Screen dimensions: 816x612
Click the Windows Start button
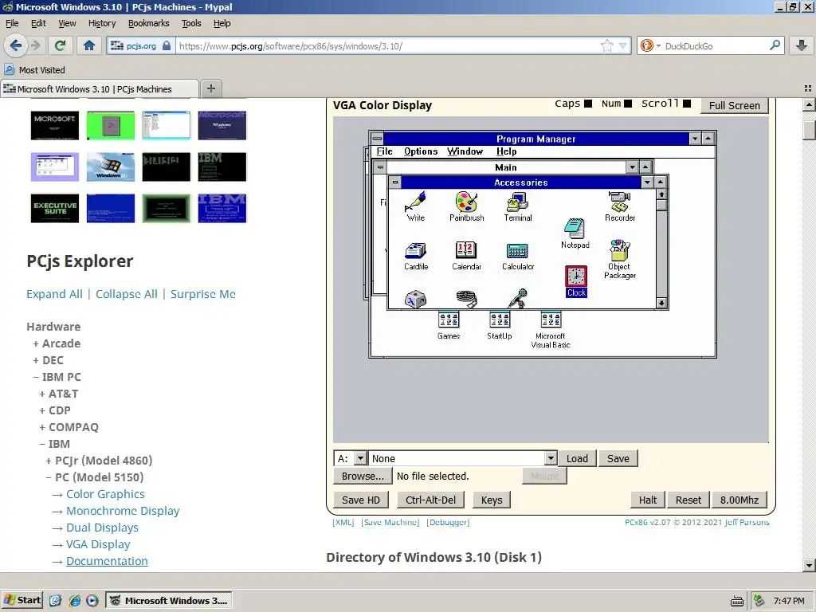[x=22, y=600]
